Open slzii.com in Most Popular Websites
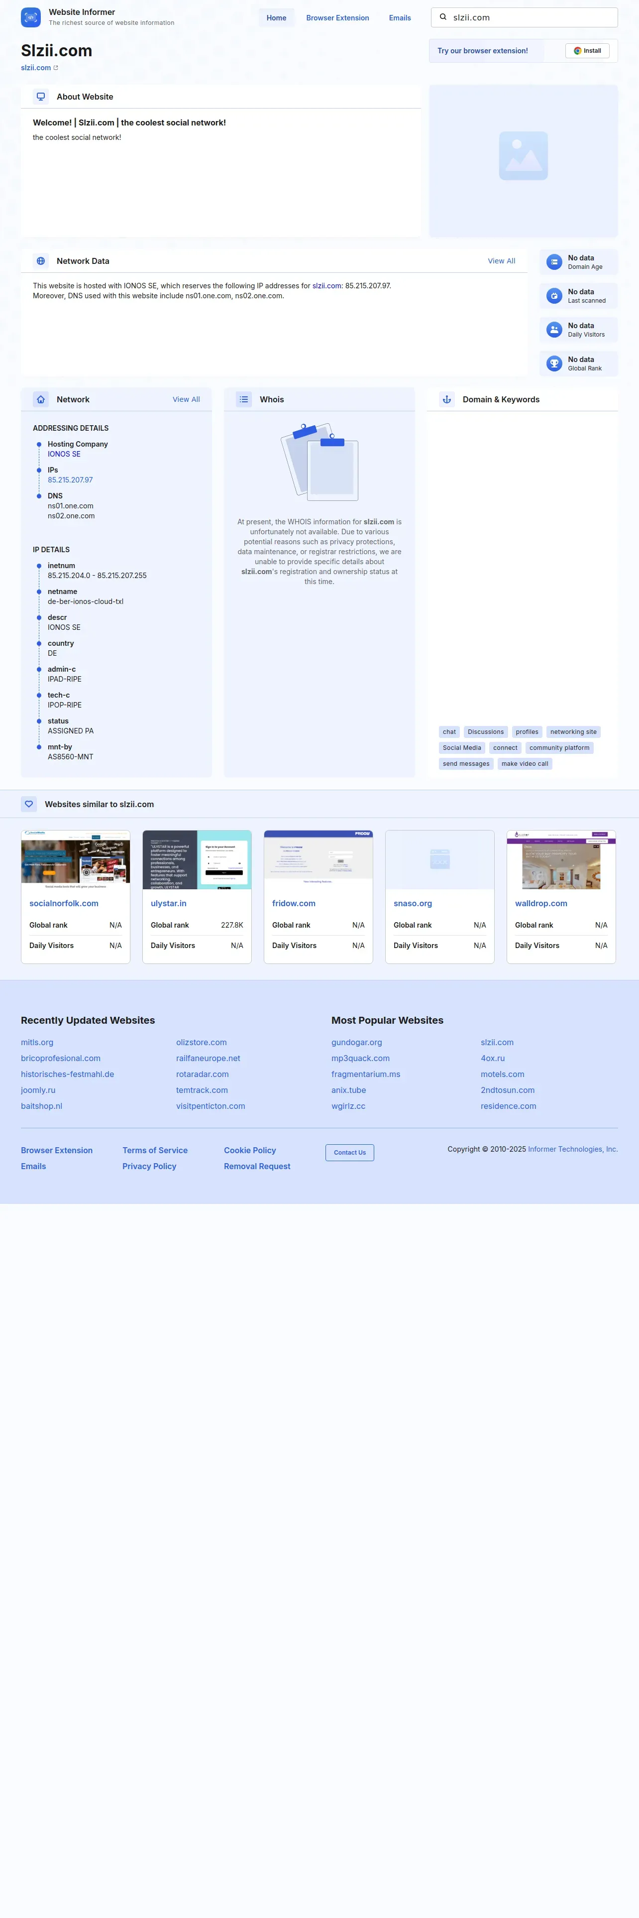This screenshot has width=639, height=1918. (x=497, y=1043)
